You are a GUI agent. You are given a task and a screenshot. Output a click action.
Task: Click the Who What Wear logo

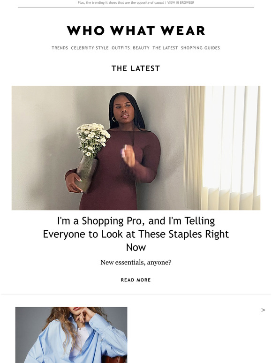point(136,30)
